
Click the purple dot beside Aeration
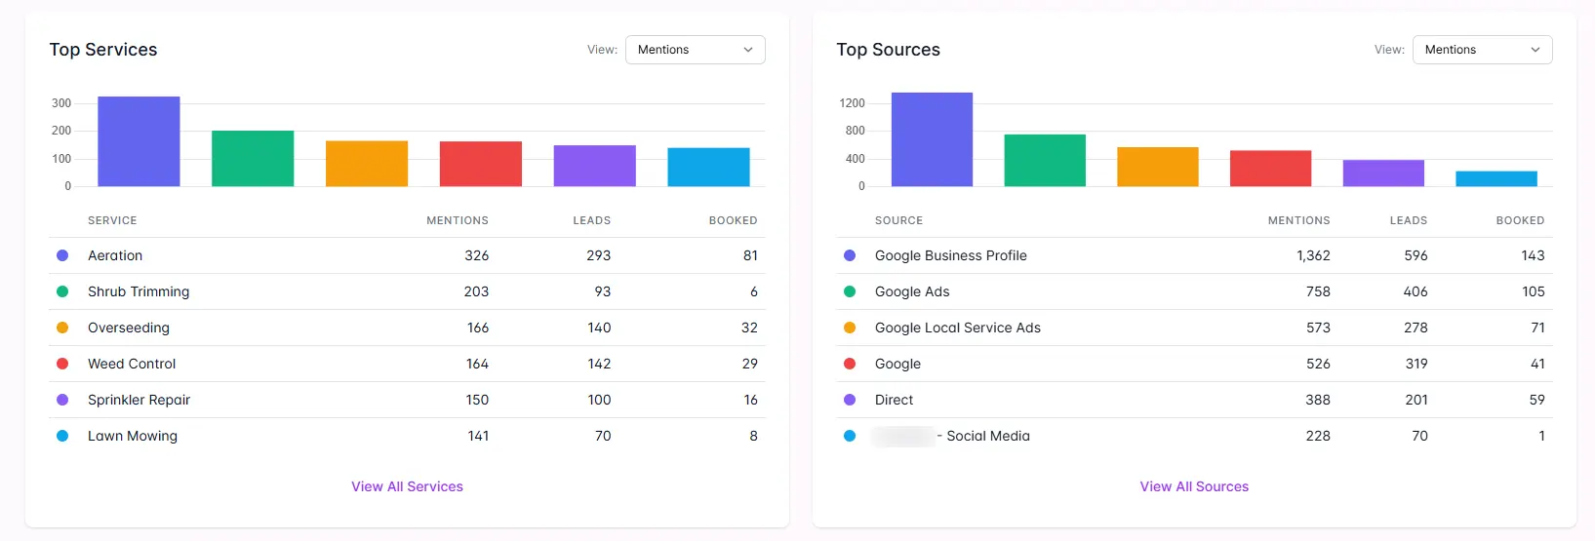tap(62, 255)
